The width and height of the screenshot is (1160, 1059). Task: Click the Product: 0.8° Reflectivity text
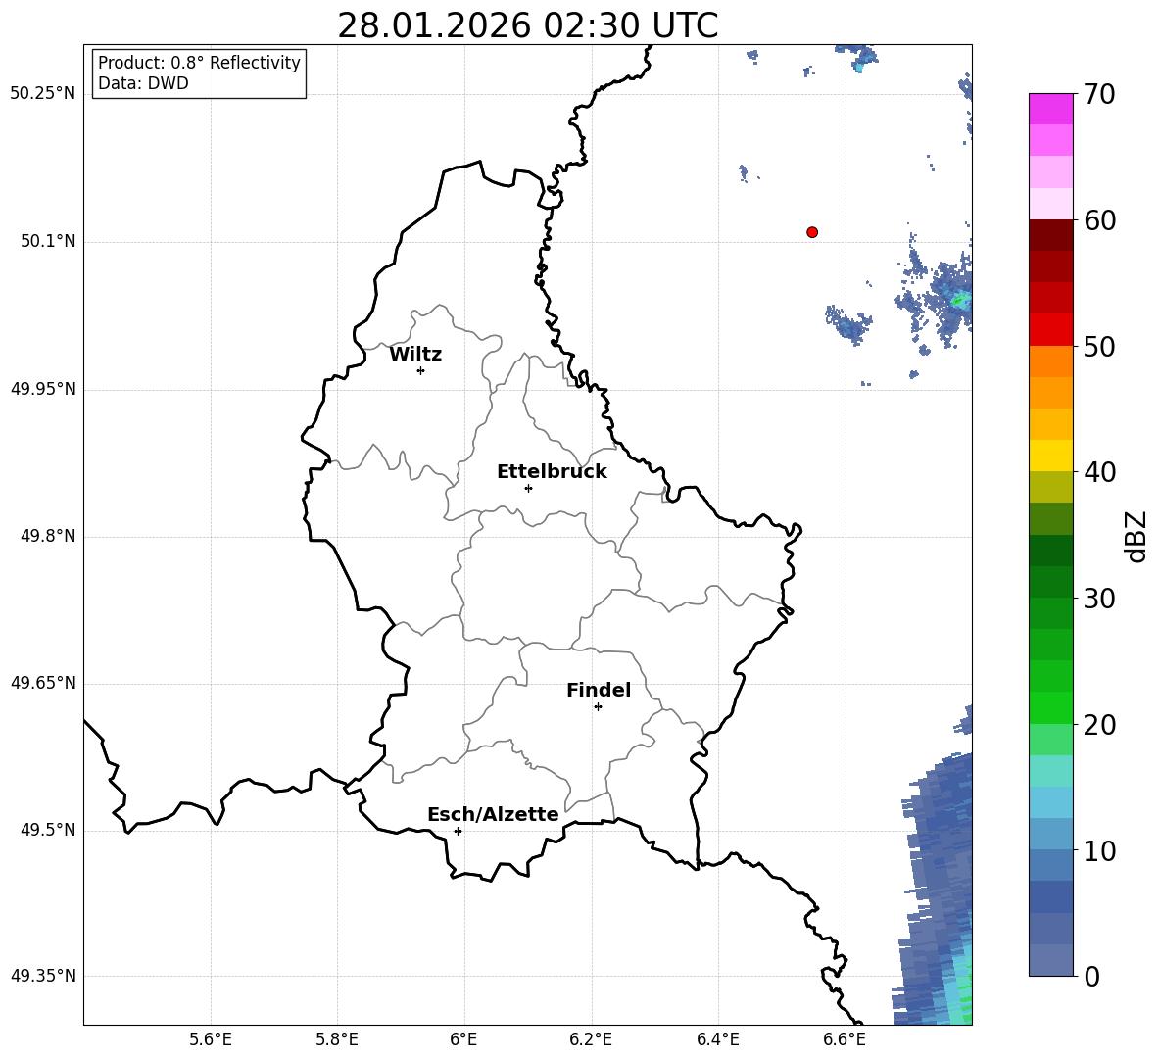coord(199,62)
